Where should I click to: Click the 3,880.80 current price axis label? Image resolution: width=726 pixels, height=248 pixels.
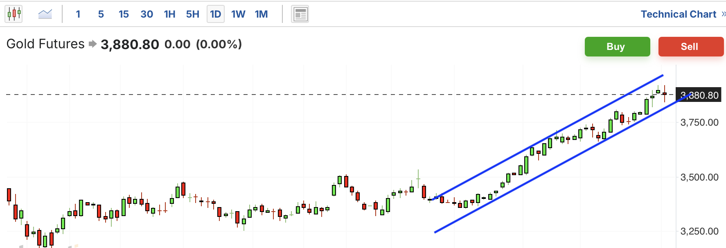pos(698,95)
